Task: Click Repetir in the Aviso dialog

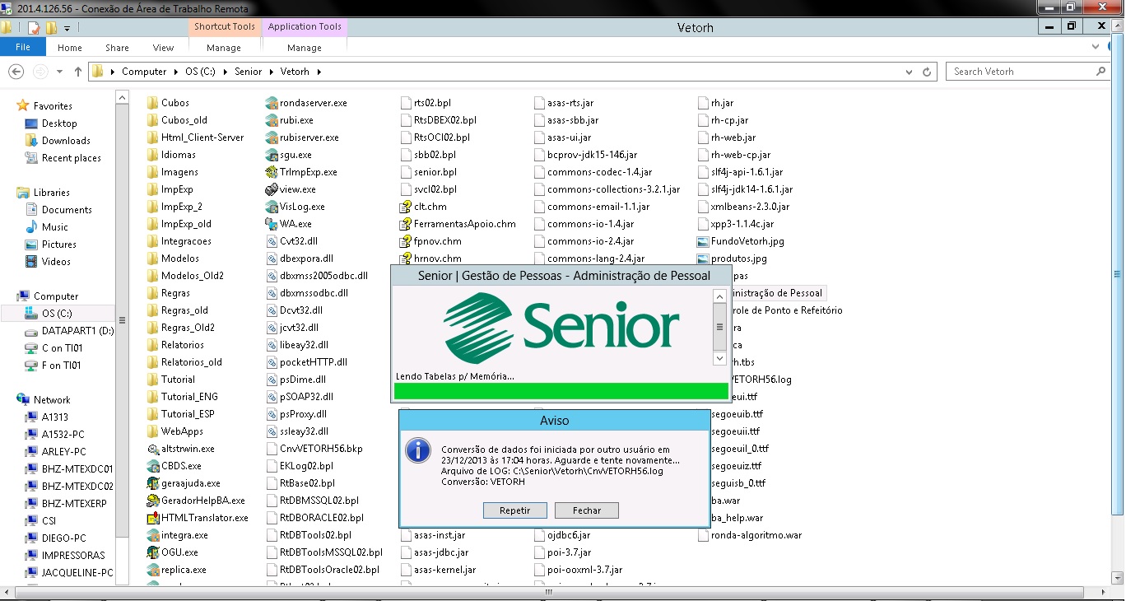Action: pyautogui.click(x=515, y=510)
